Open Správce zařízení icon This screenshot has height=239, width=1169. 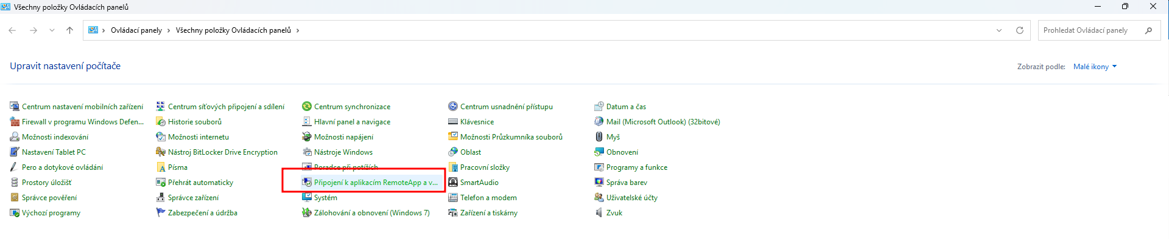click(x=161, y=197)
